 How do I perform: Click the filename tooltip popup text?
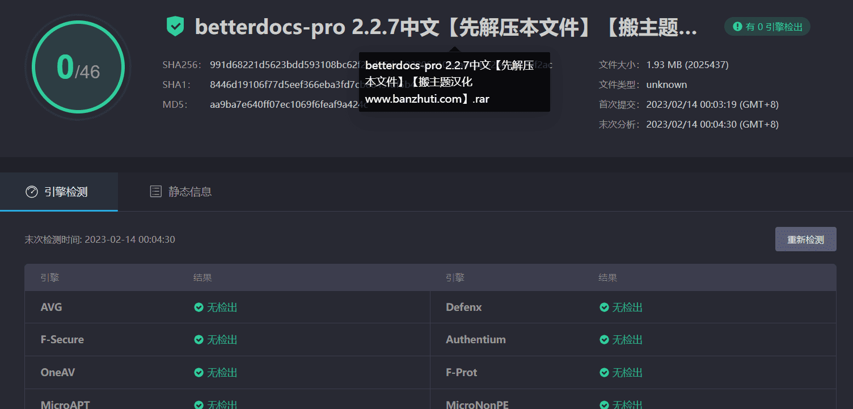click(454, 82)
